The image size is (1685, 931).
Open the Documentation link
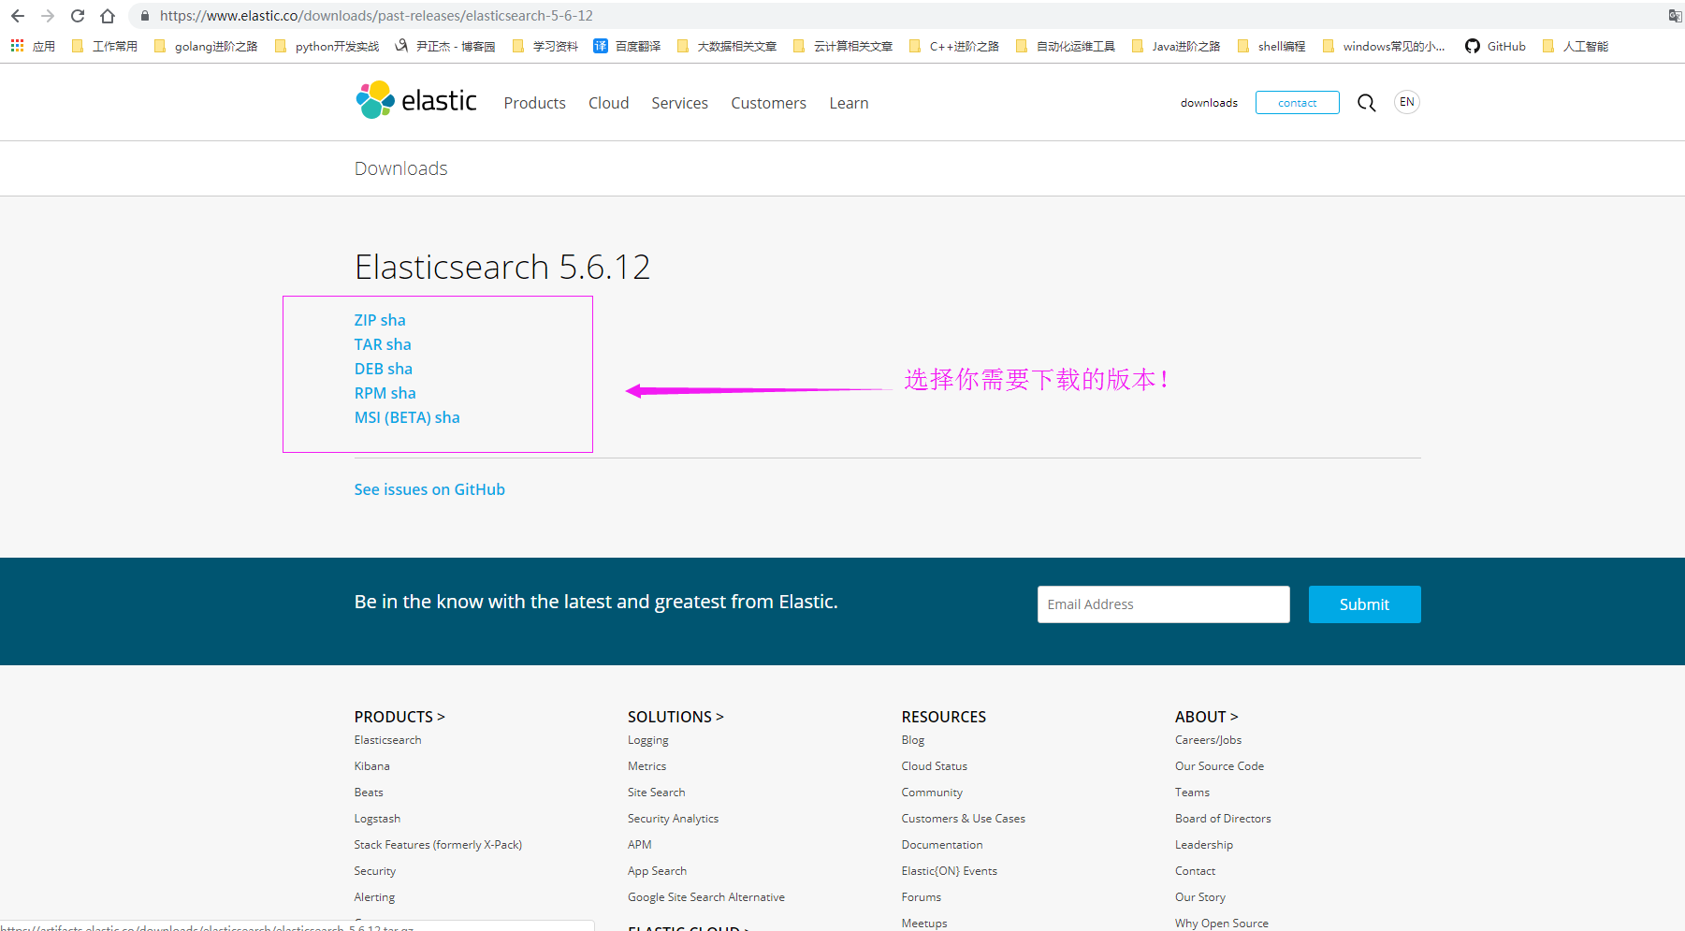(x=941, y=845)
